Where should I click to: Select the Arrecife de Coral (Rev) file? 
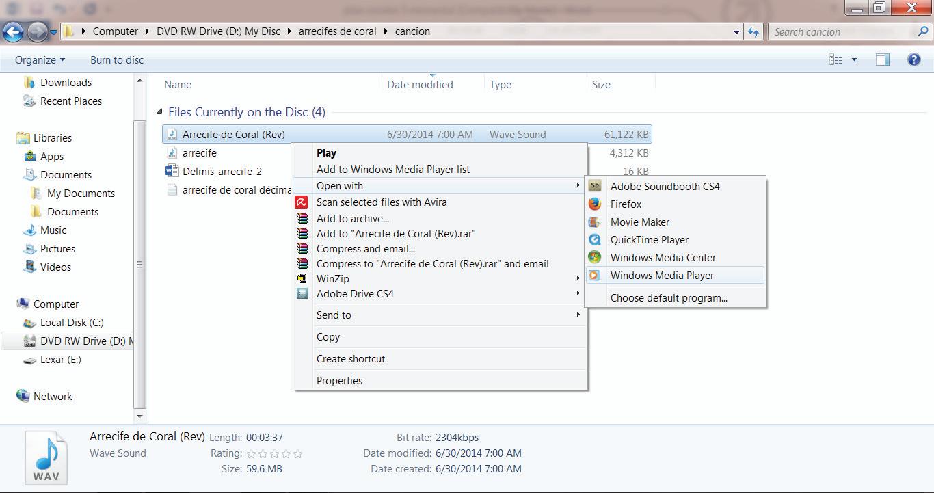[407, 135]
